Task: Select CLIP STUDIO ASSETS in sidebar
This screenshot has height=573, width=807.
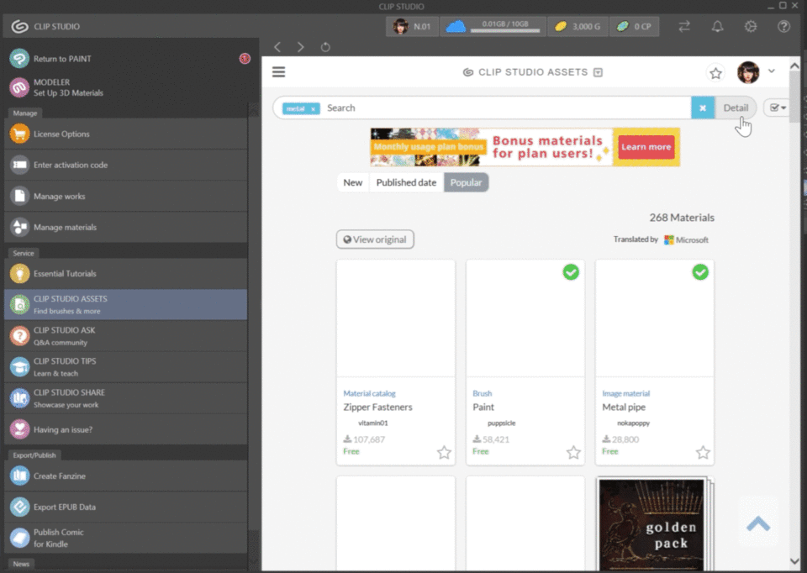Action: 125,304
